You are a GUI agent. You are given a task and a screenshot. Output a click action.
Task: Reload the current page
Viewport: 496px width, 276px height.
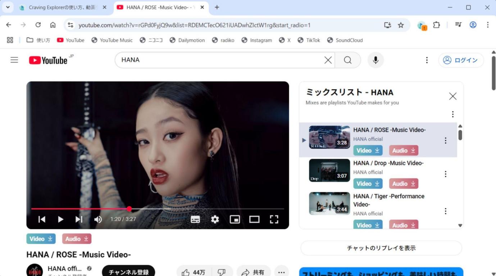[x=38, y=25]
